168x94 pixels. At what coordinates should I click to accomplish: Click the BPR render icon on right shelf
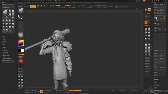[146, 10]
